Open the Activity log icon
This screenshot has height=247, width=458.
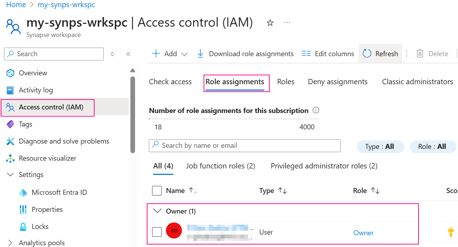click(10, 90)
